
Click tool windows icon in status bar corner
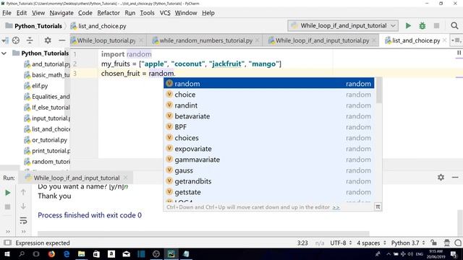(x=7, y=243)
